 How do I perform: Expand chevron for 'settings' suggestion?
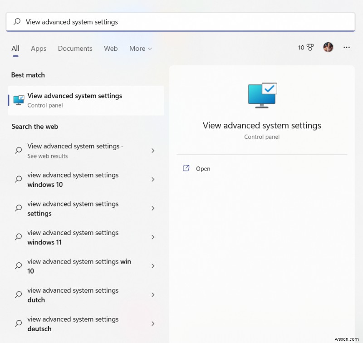(x=153, y=208)
